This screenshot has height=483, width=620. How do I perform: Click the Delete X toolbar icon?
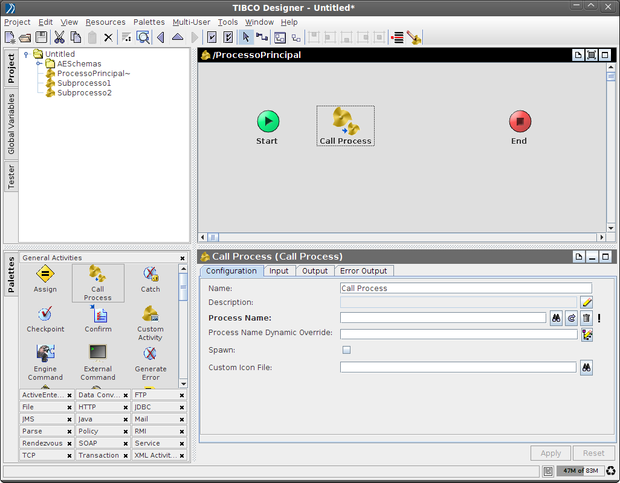pos(108,37)
